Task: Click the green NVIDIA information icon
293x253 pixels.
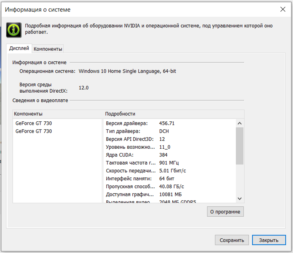Action: coord(13,30)
